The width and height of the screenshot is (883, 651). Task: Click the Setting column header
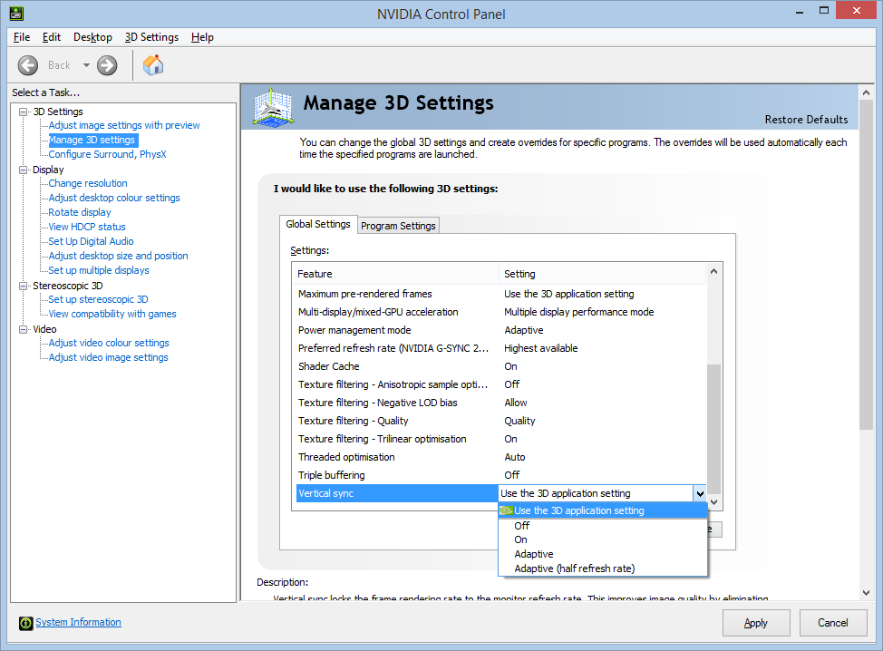click(603, 274)
